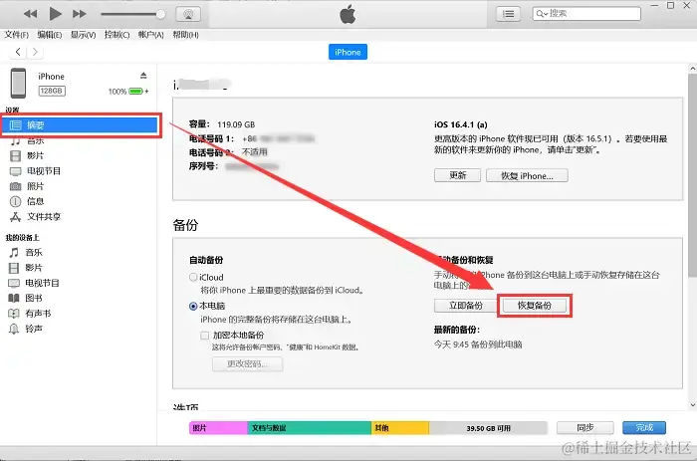Adjust the volume slider knob
Image resolution: width=697 pixels, height=461 pixels.
pos(160,14)
